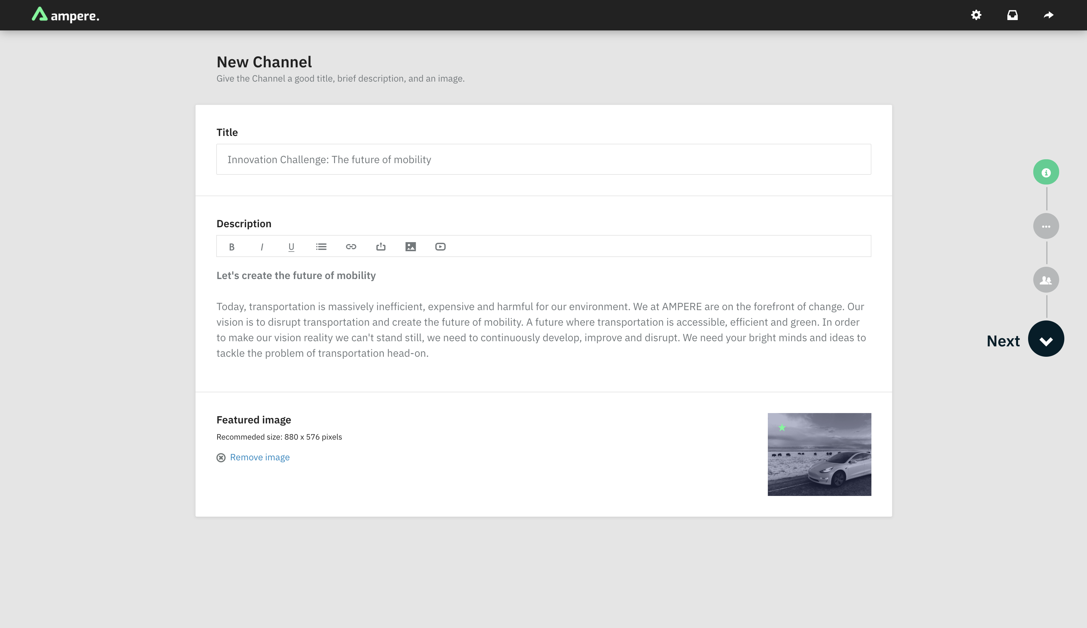Go to the ellipsis step circle
Viewport: 1087px width, 628px height.
click(x=1046, y=226)
